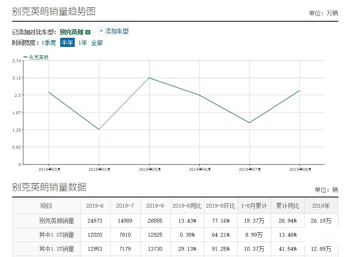Remove 别克英朗 via green X icon
The image size is (349, 257).
coord(88,32)
